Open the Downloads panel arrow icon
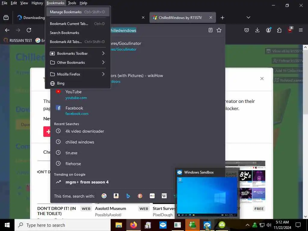The height and width of the screenshot is (231, 308). pos(257,30)
